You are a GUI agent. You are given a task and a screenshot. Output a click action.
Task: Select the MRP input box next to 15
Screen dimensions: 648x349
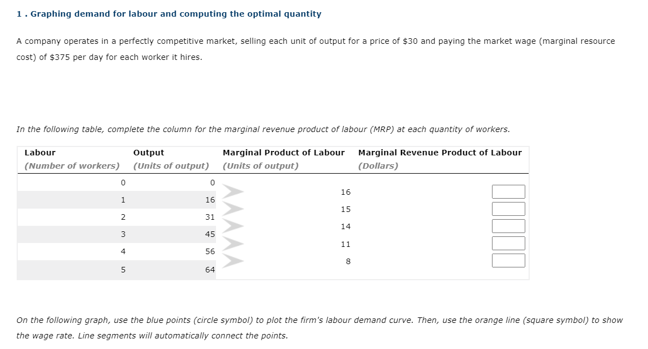point(508,209)
